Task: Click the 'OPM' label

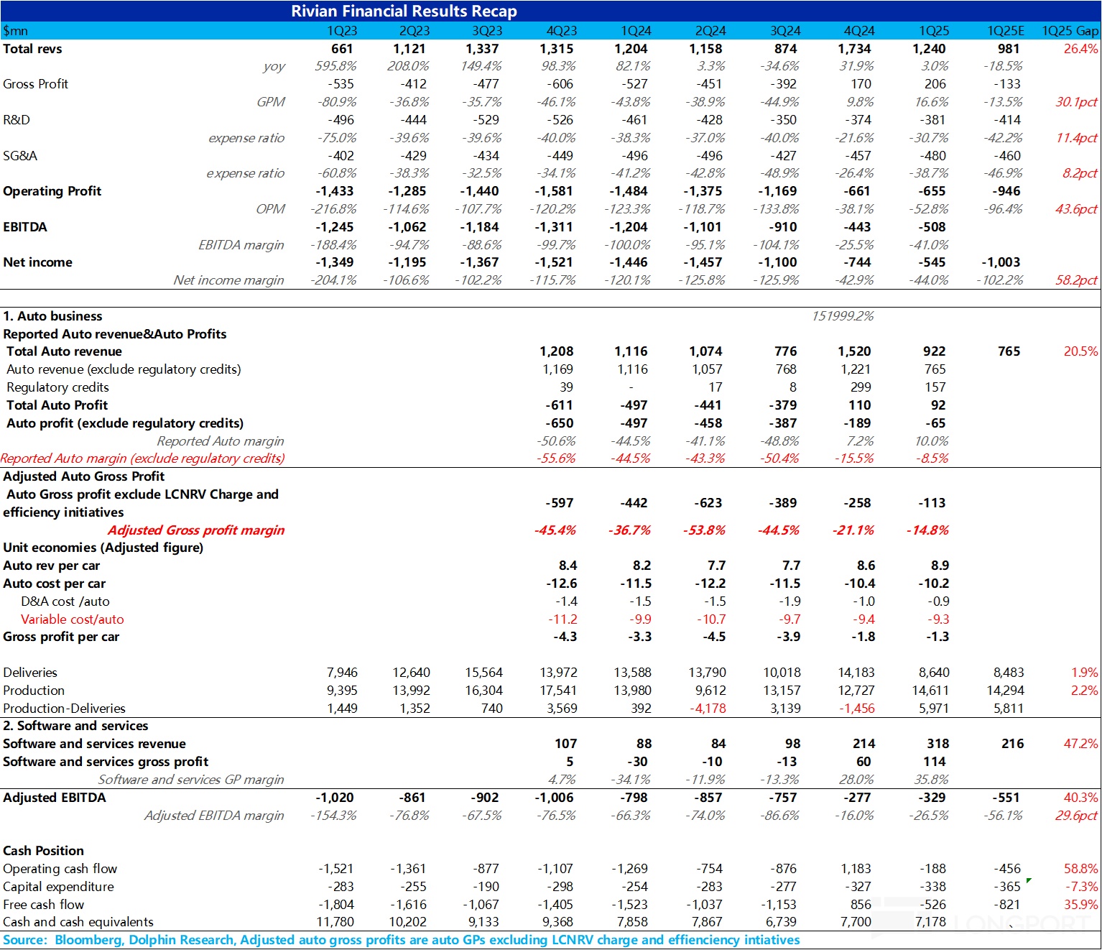Action: [271, 209]
